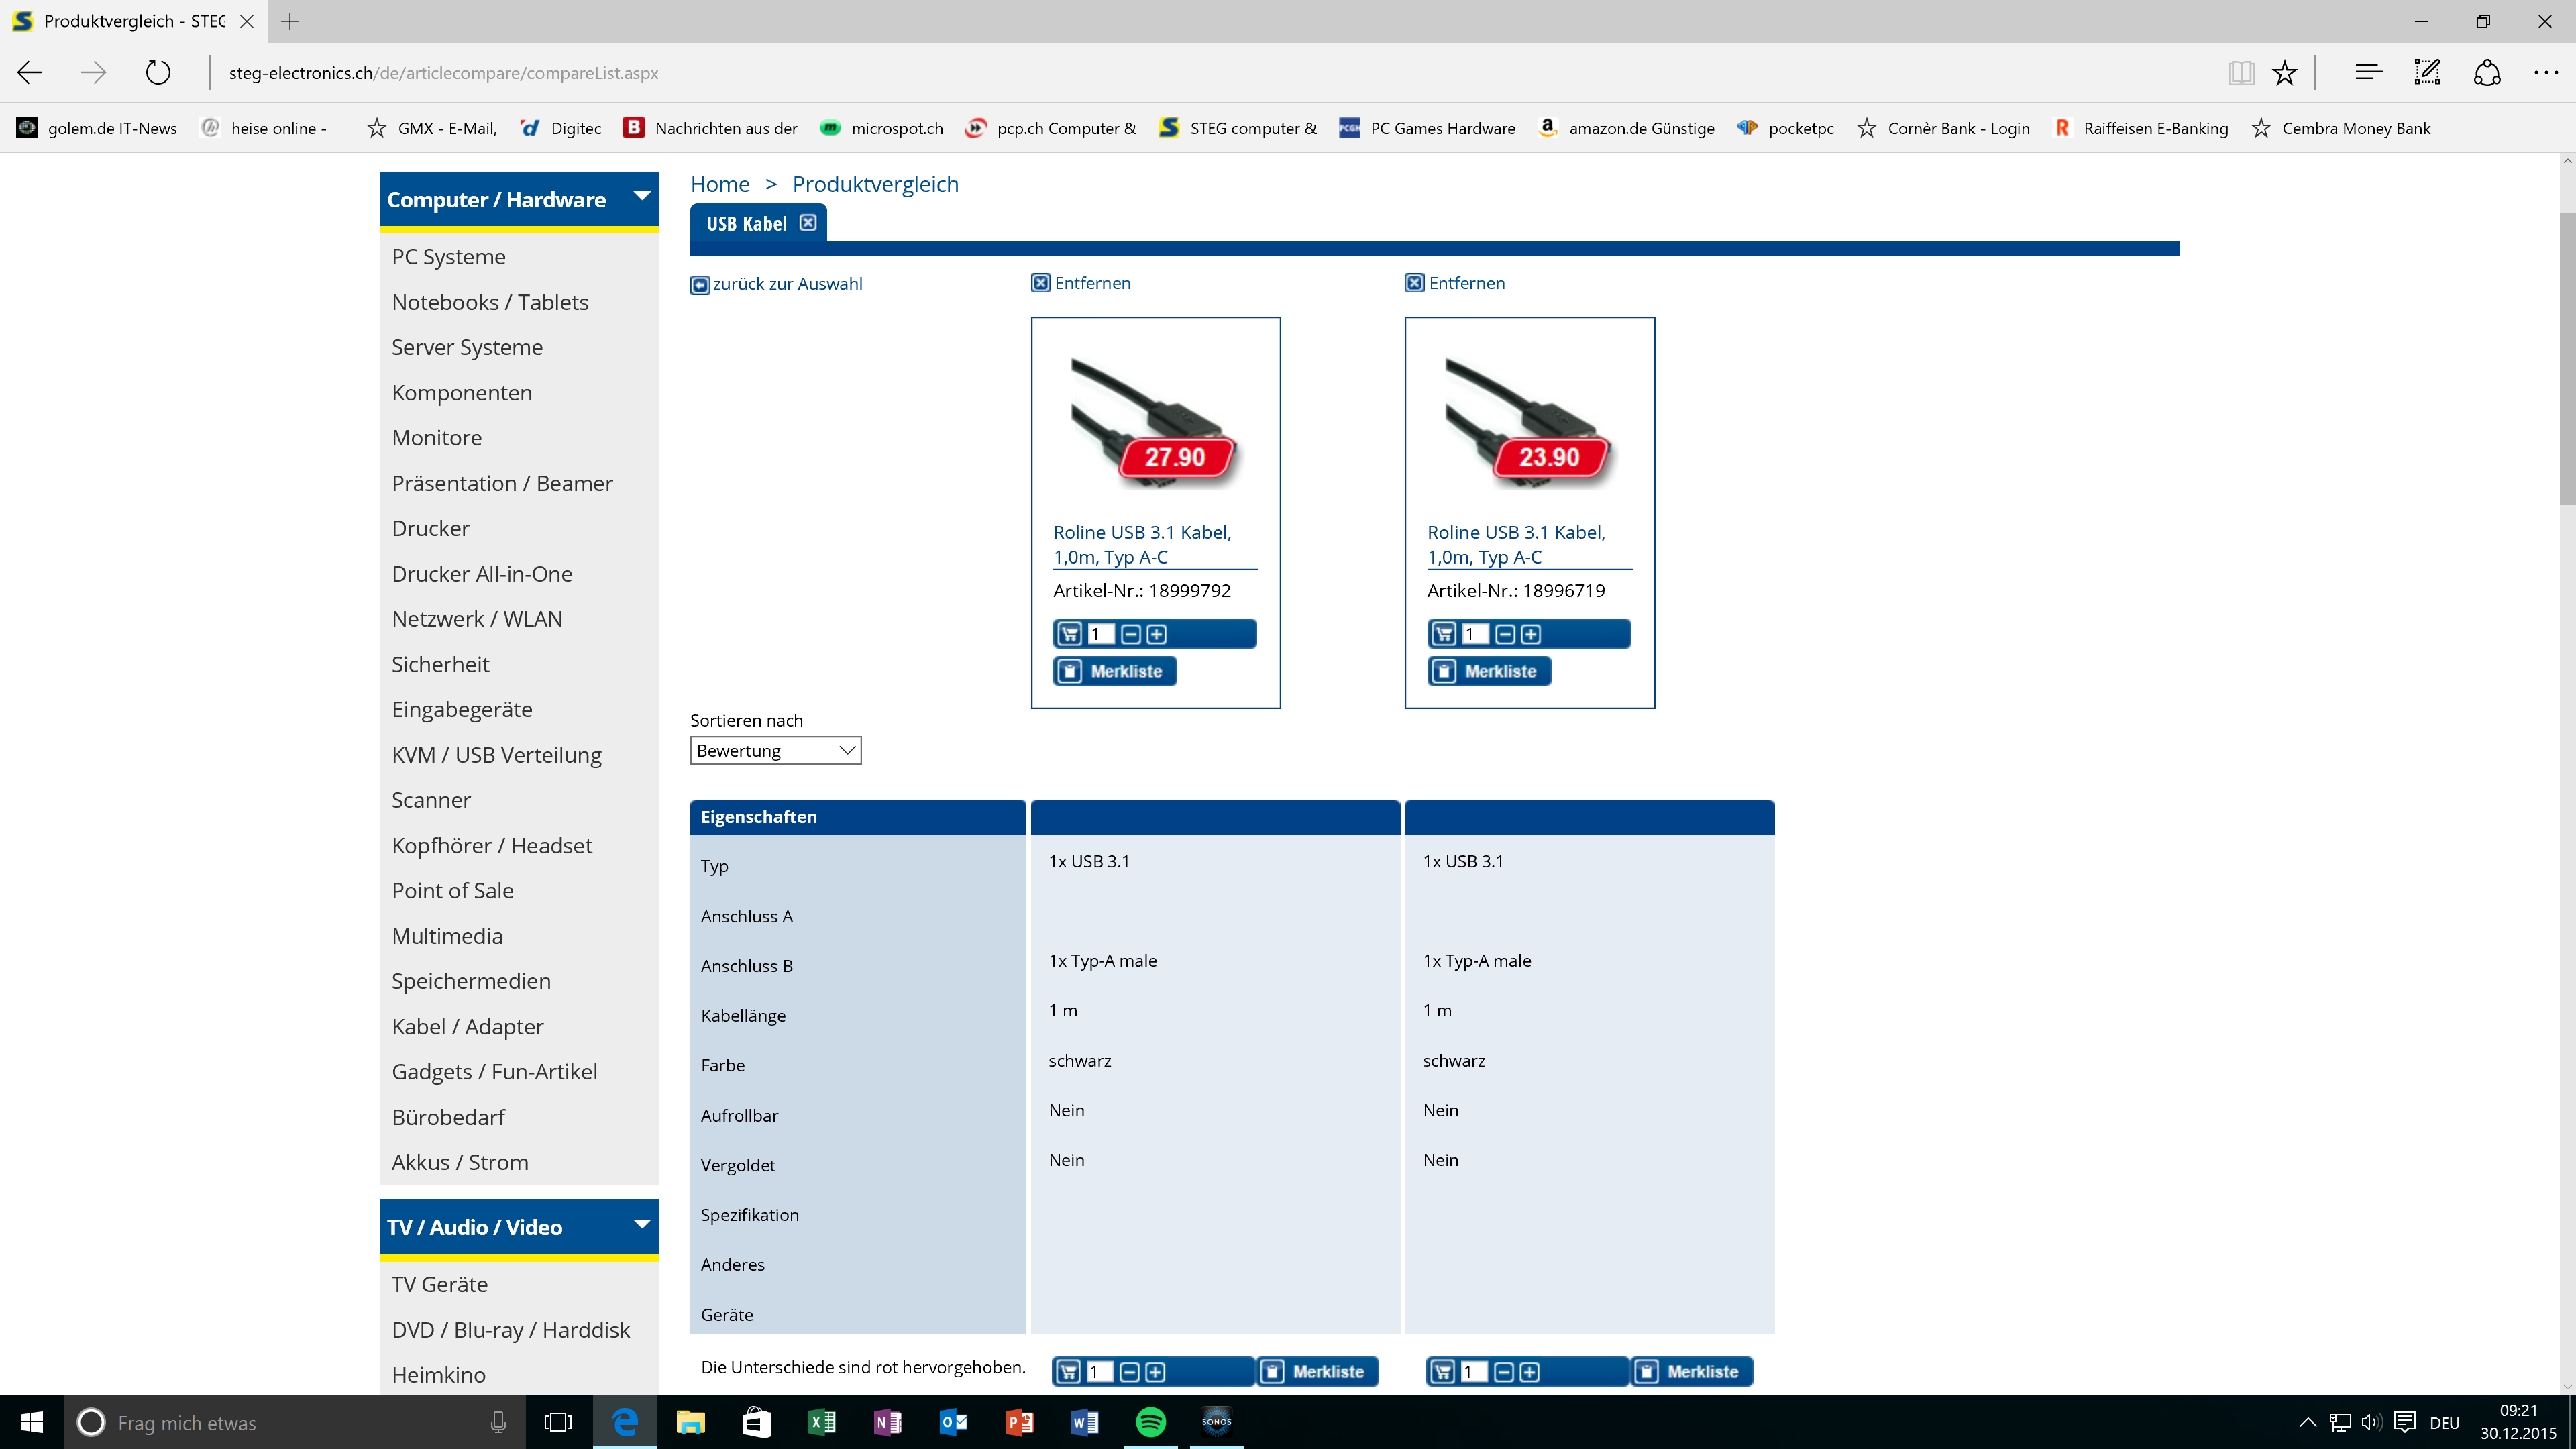Open File Explorer from the taskbar

click(x=690, y=1422)
